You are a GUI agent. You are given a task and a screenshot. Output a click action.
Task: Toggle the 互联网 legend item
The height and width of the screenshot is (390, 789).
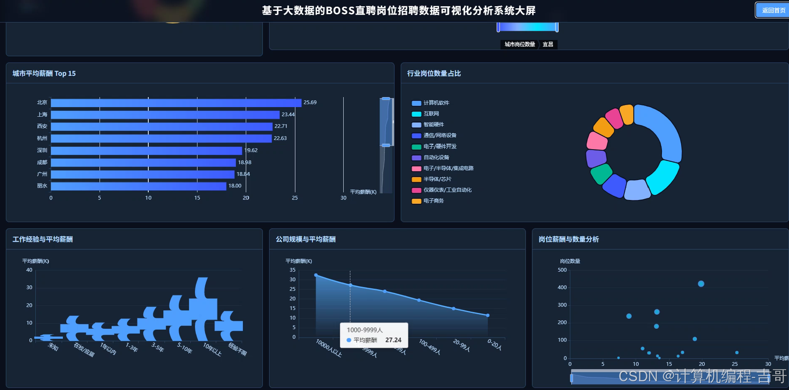425,114
